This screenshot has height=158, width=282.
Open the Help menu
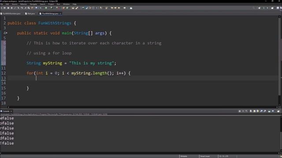(x=74, y=4)
